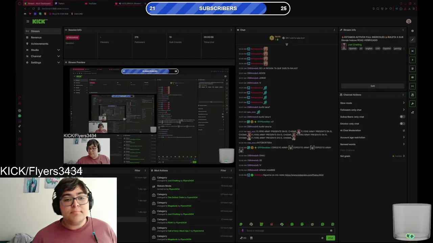The image size is (433, 243).
Task: Open Mod Actions three-dot options
Action: coord(231,170)
